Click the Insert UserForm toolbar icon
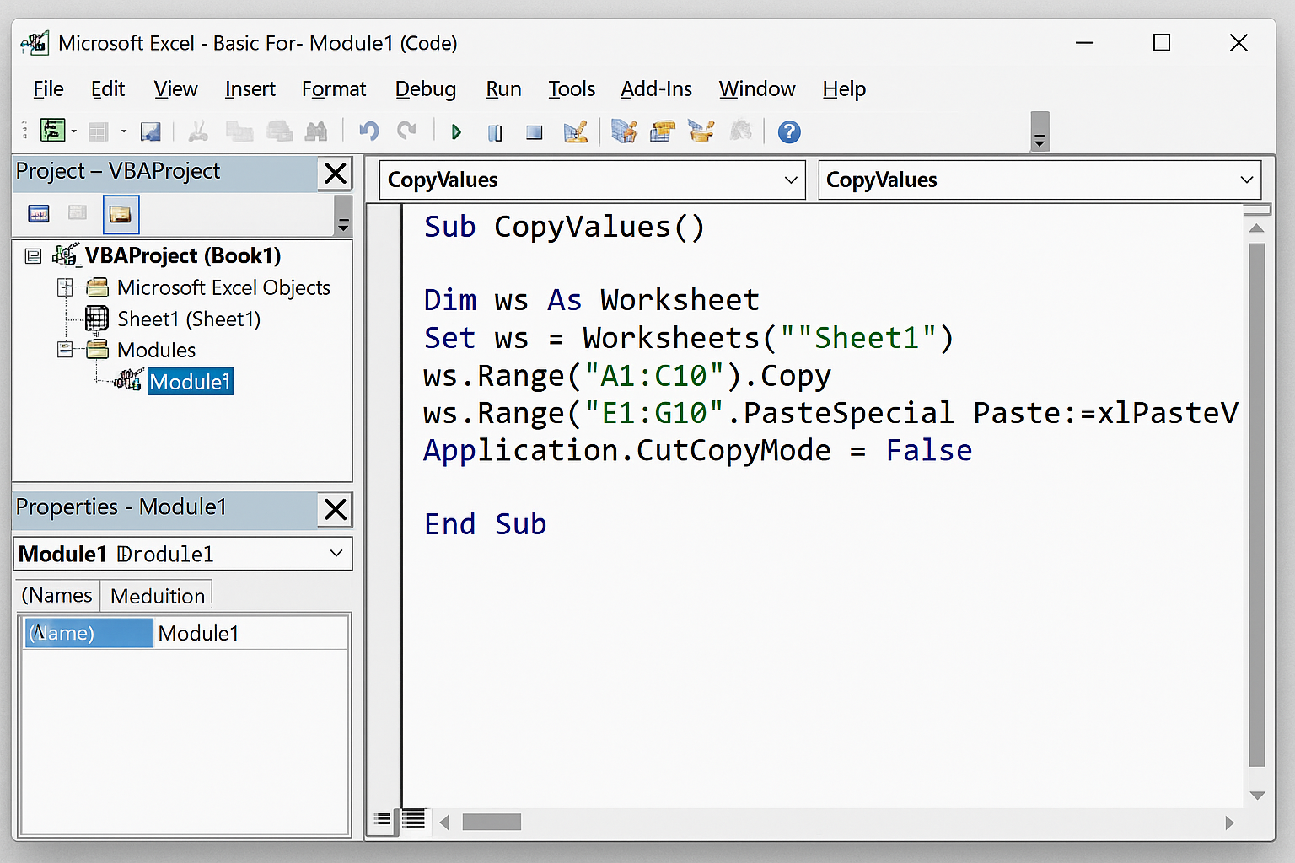1295x863 pixels. [99, 131]
